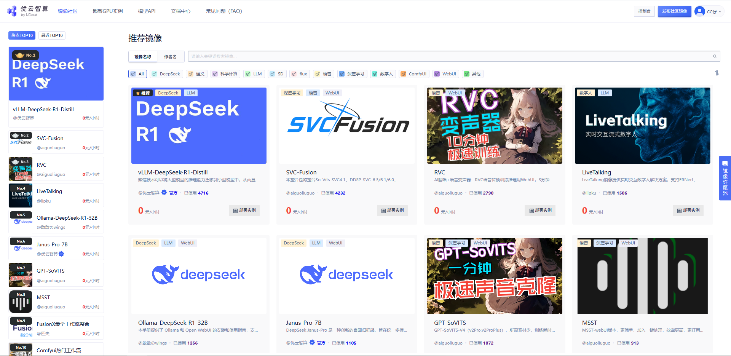This screenshot has width=731, height=356.
Task: Filter by flux tag
Action: pos(300,74)
